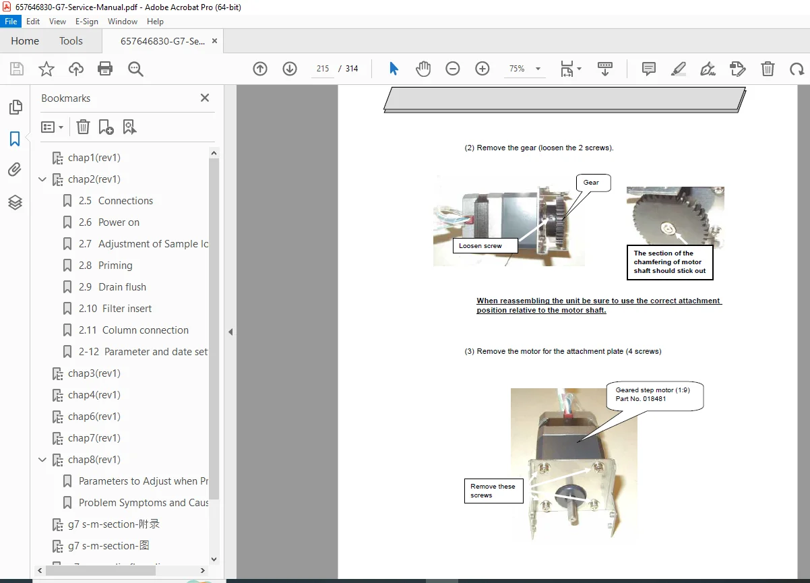The image size is (810, 583).
Task: Select the chap7(rev1) bookmark
Action: (x=94, y=438)
